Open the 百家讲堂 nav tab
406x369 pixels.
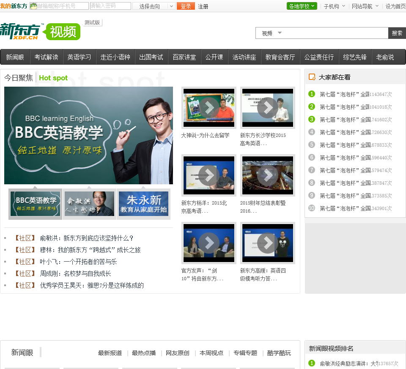point(184,57)
